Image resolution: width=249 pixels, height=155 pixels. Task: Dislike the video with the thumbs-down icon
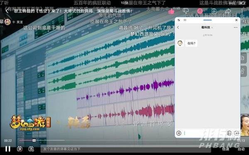coord(186,11)
